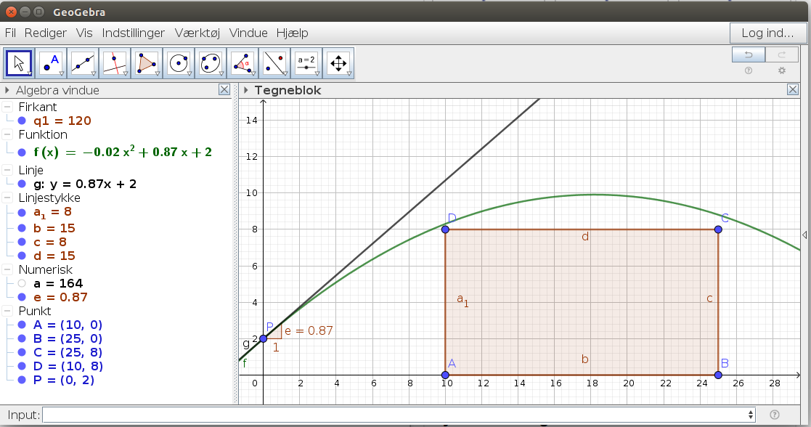Select the Reflect about line tool
This screenshot has width=811, height=427.
pos(274,64)
